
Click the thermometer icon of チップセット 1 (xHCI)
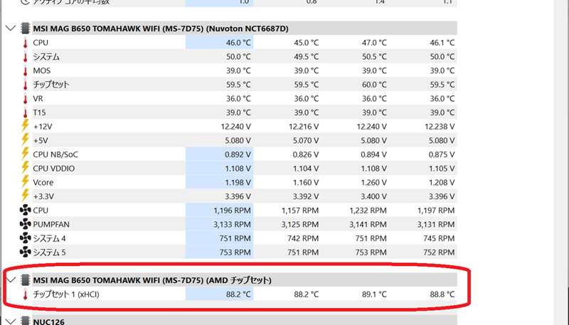[25, 294]
